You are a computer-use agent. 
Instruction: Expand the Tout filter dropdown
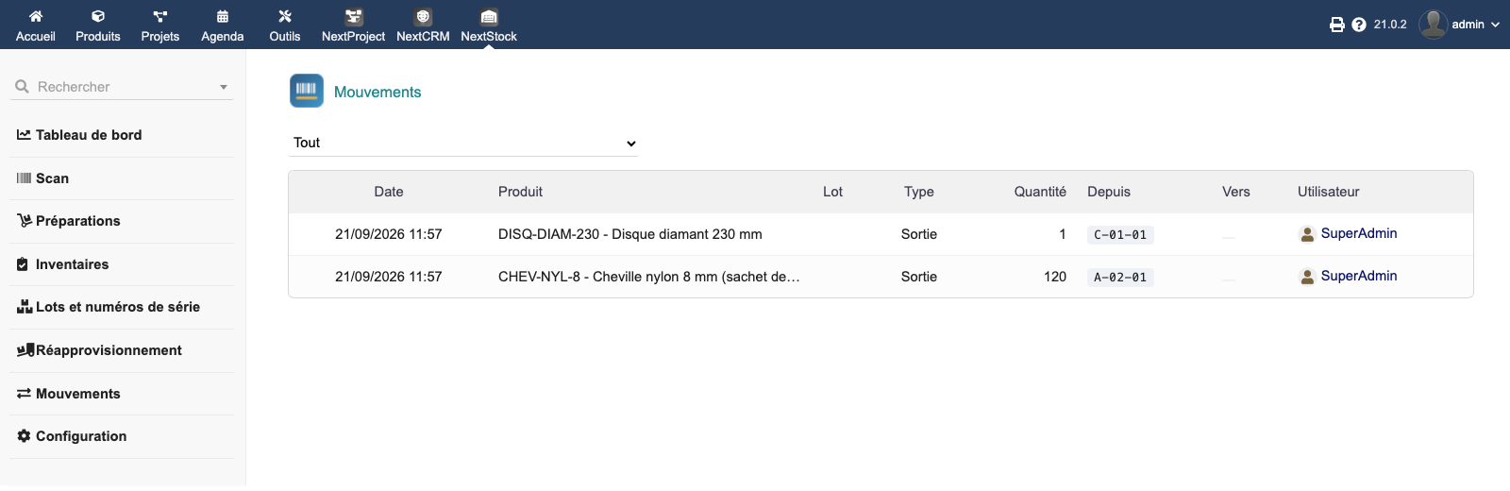[463, 143]
